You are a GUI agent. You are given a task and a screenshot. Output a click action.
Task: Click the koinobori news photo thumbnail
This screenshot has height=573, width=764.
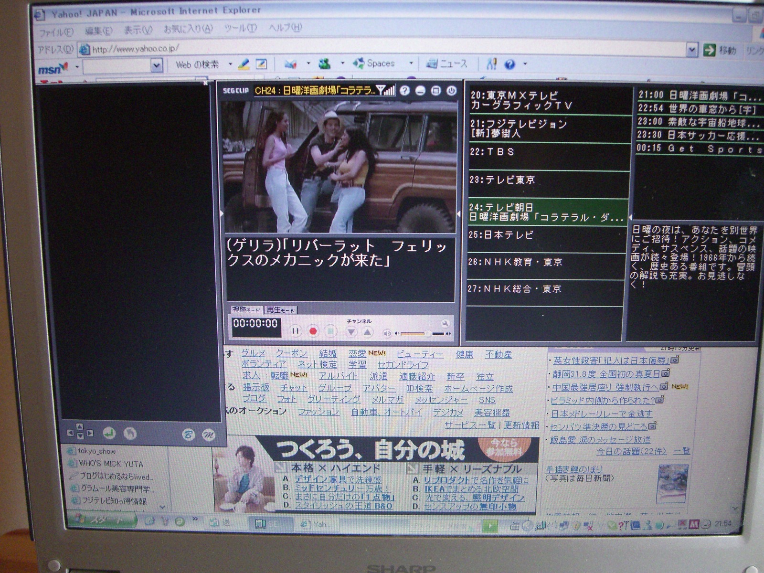coord(672,484)
